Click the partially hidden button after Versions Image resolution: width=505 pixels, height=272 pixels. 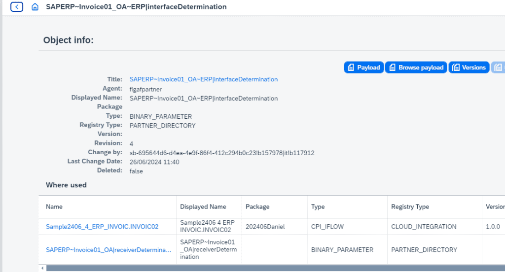[498, 68]
